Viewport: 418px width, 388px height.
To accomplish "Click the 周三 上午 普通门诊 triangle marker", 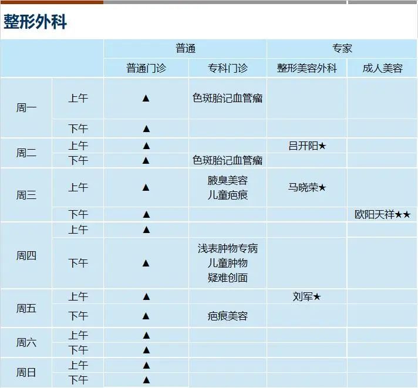I will (146, 188).
